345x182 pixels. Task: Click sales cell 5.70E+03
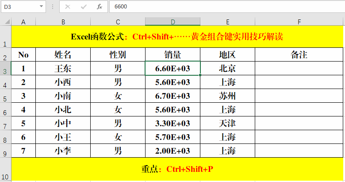click(x=172, y=137)
